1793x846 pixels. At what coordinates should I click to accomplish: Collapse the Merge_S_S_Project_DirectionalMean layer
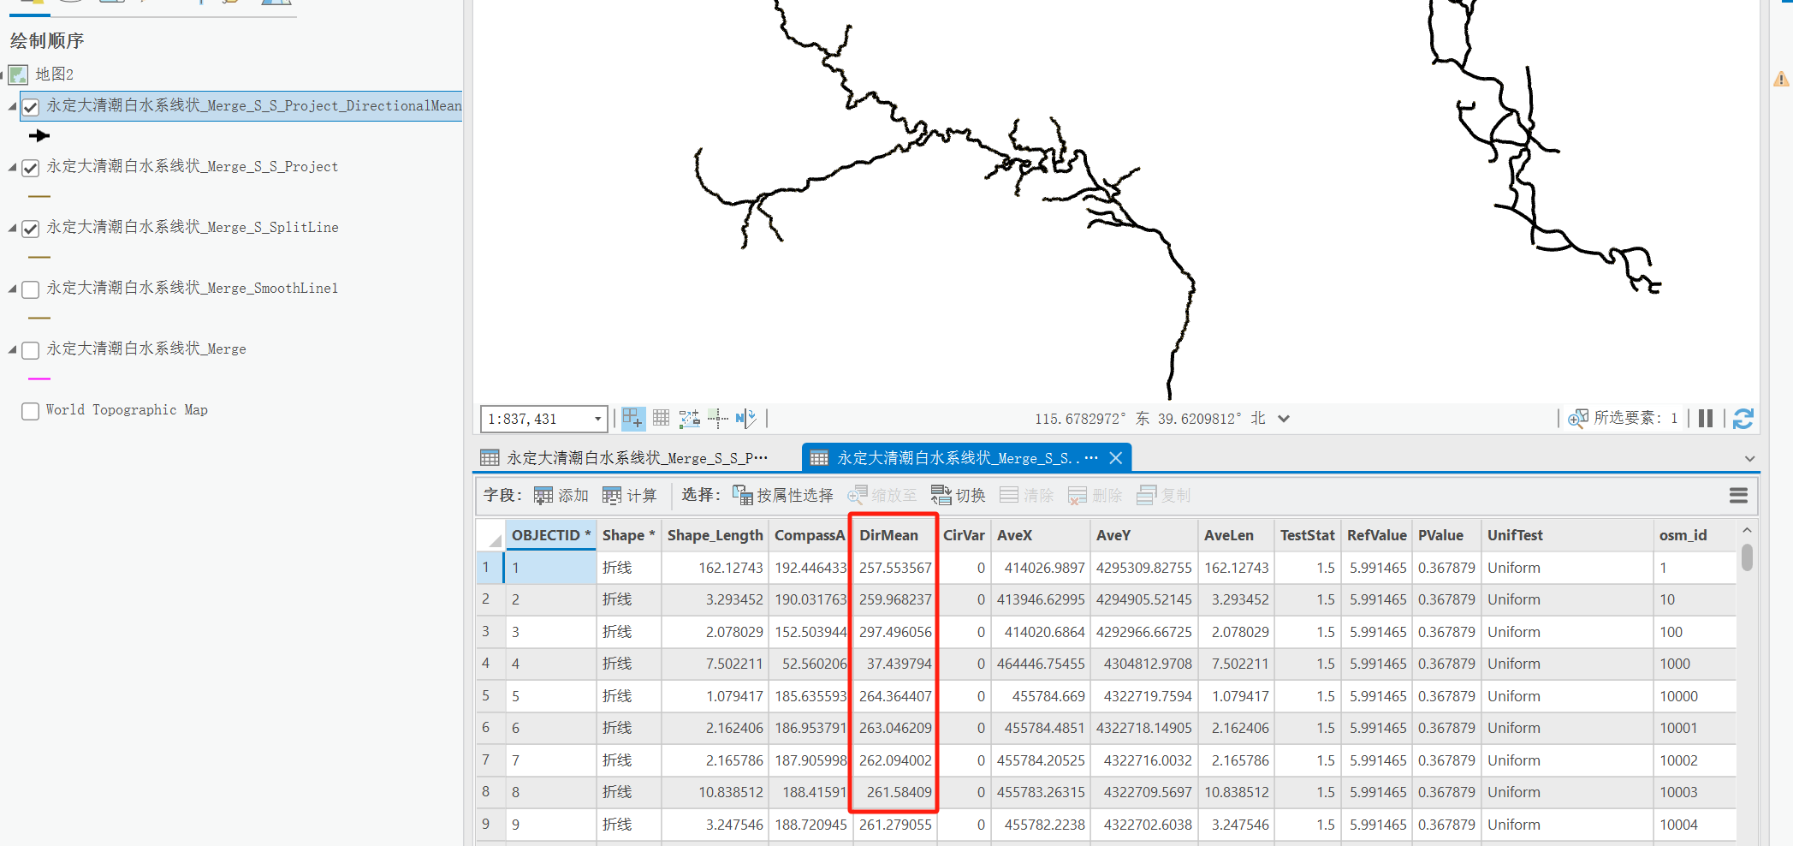pos(12,107)
